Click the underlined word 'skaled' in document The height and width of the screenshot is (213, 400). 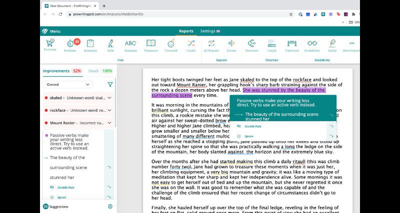coord(247,80)
